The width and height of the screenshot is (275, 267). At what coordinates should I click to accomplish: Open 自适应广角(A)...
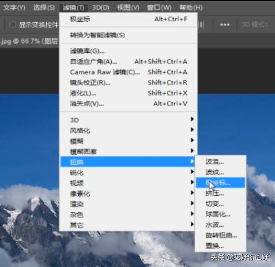[129, 62]
